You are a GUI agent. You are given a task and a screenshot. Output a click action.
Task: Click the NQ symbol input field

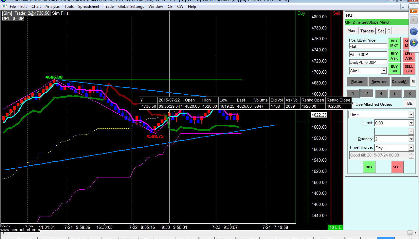[x=376, y=15]
